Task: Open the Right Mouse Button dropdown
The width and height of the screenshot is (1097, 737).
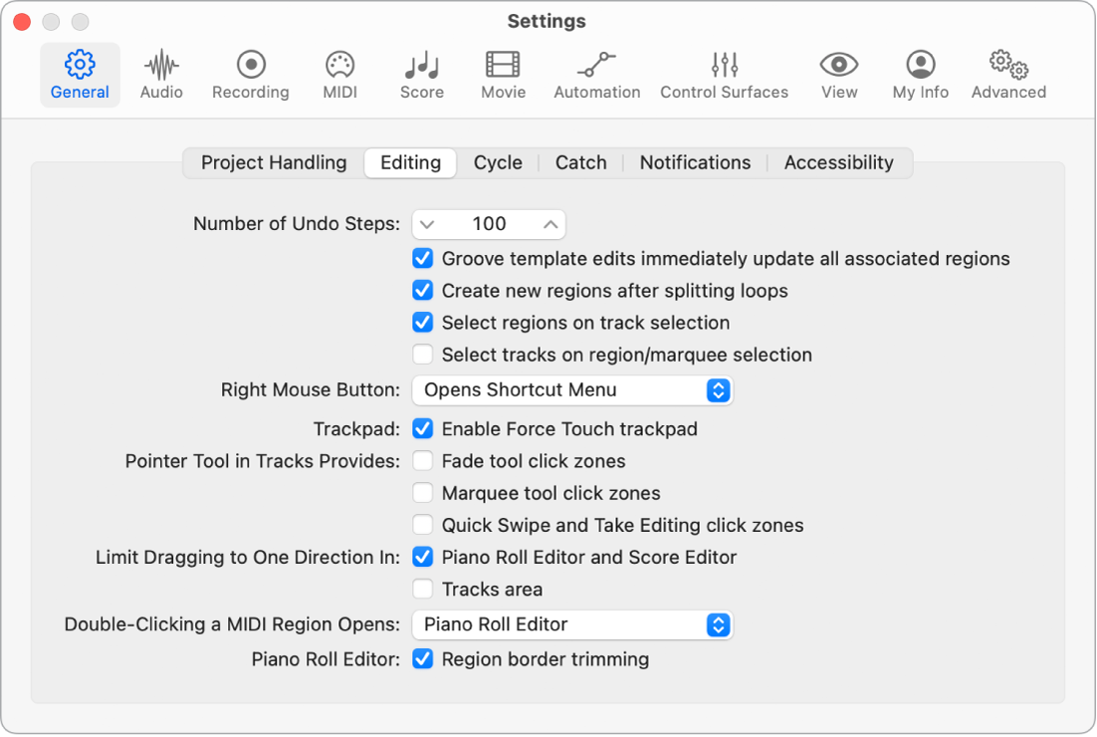Action: tap(572, 390)
